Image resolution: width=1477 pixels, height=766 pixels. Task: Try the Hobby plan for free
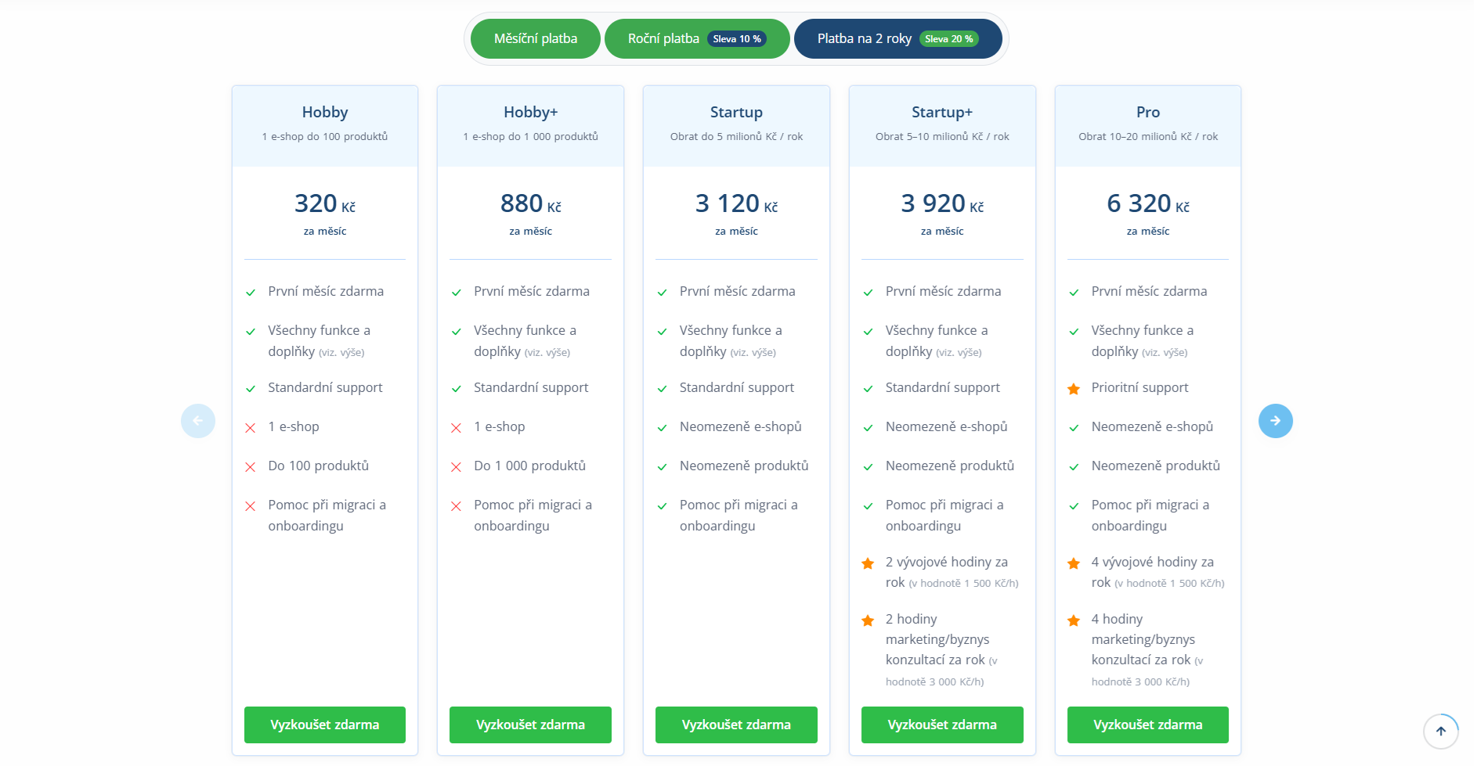point(325,725)
